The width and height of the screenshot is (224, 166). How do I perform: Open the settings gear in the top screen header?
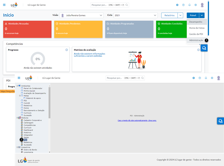pos(195,5)
